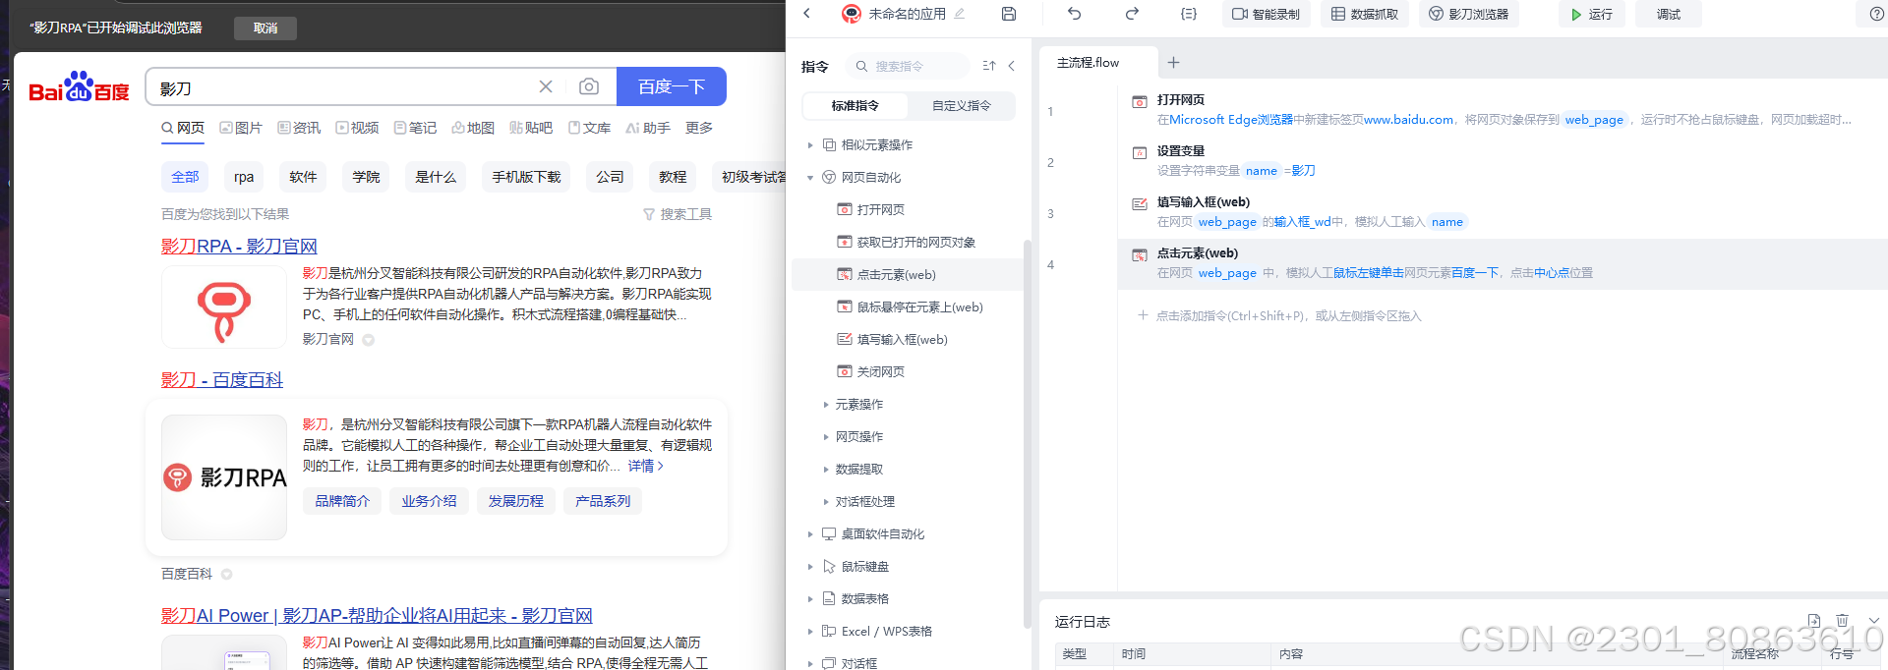This screenshot has width=1888, height=670.
Task: Add a new flow tab with plus
Action: coord(1173,62)
